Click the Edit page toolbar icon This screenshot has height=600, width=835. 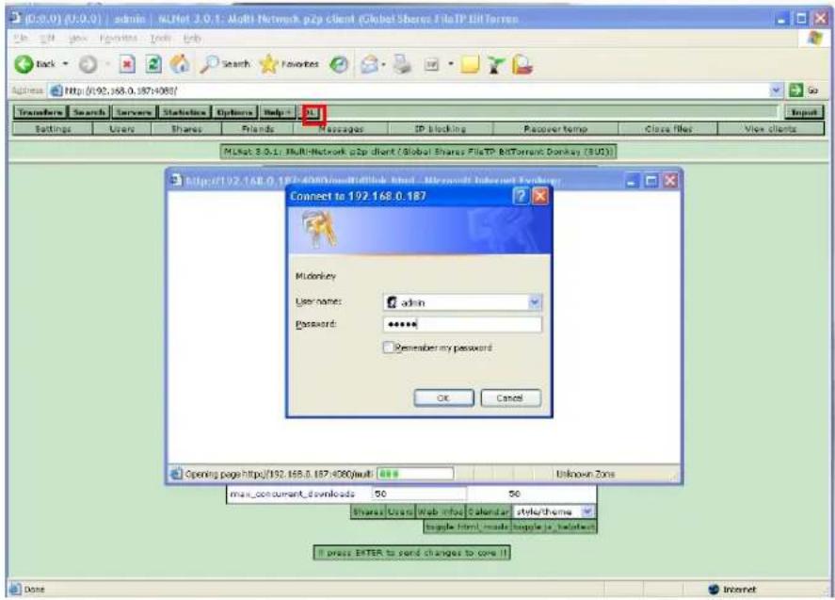coord(431,64)
